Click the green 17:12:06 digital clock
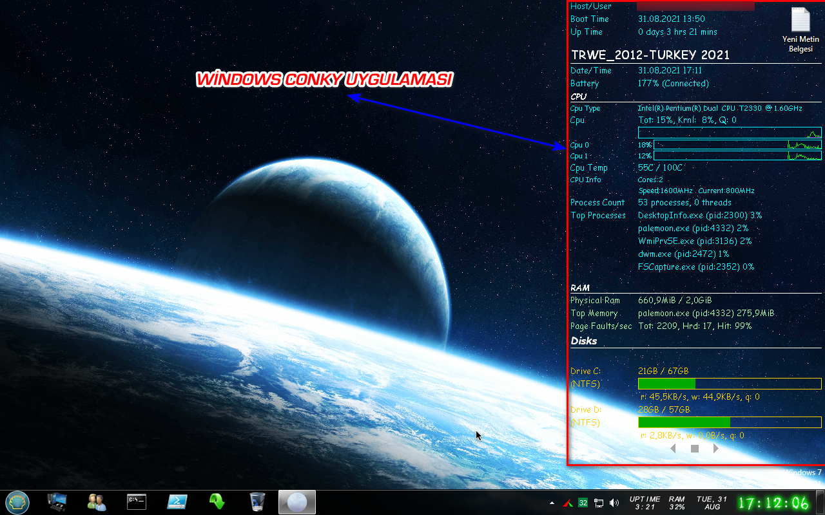Screen dimensions: 825x515 click(x=773, y=503)
